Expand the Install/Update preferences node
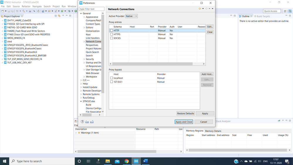 pyautogui.click(x=81, y=87)
